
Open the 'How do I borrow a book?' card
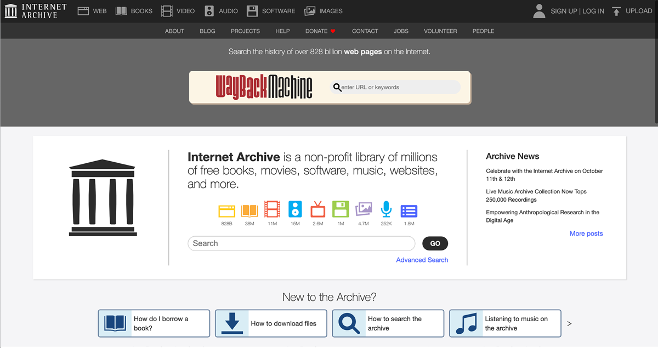[x=154, y=323]
